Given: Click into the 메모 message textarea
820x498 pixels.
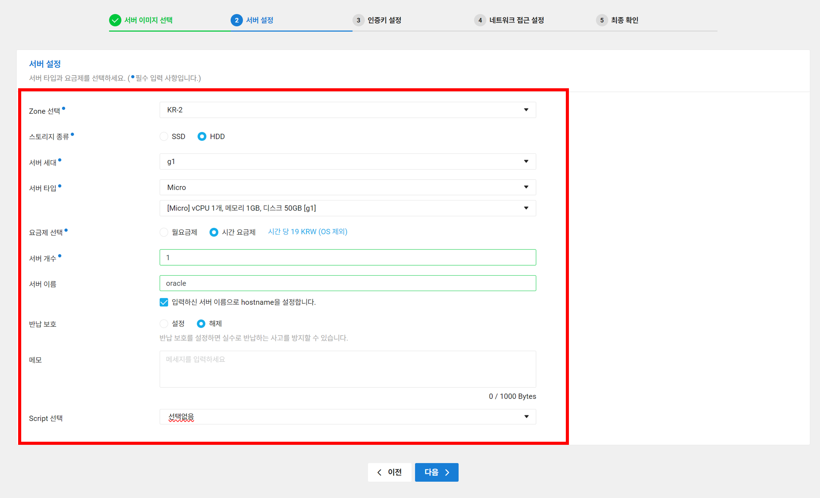Looking at the screenshot, I should pos(347,369).
